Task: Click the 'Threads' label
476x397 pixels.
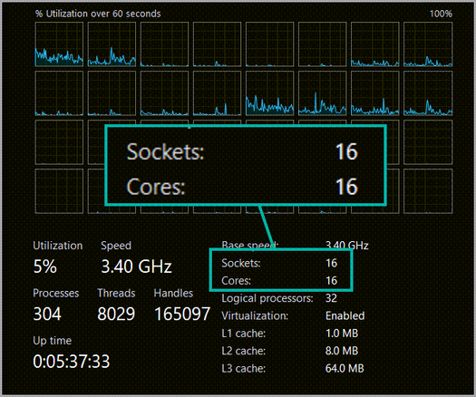Action: coord(116,293)
